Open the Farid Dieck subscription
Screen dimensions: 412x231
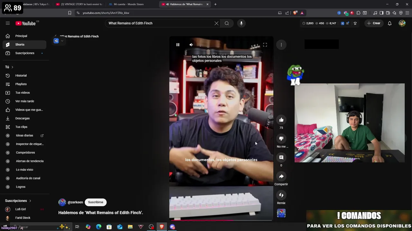[24, 218]
